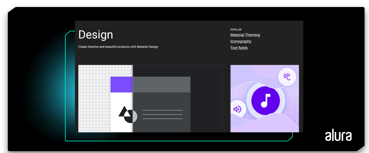Image resolution: width=369 pixels, height=153 pixels.
Task: Click the speaker volume icon
Action: point(237,109)
